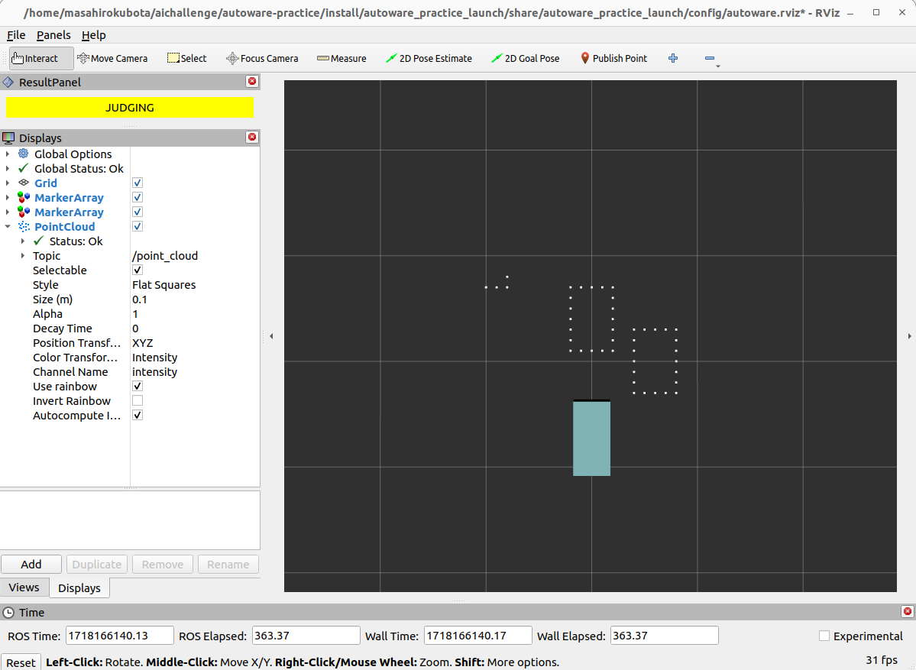Enable the Invert Rainbow option
This screenshot has height=670, width=916.
pyautogui.click(x=137, y=400)
